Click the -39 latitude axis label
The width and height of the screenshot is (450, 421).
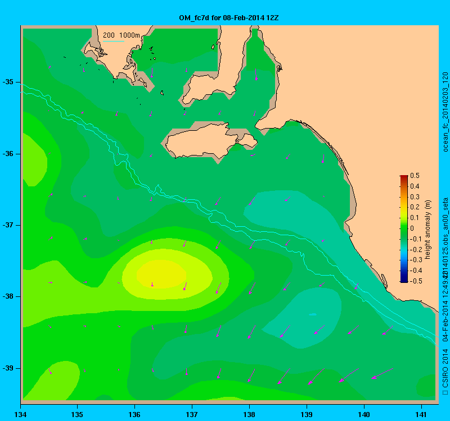(x=8, y=368)
